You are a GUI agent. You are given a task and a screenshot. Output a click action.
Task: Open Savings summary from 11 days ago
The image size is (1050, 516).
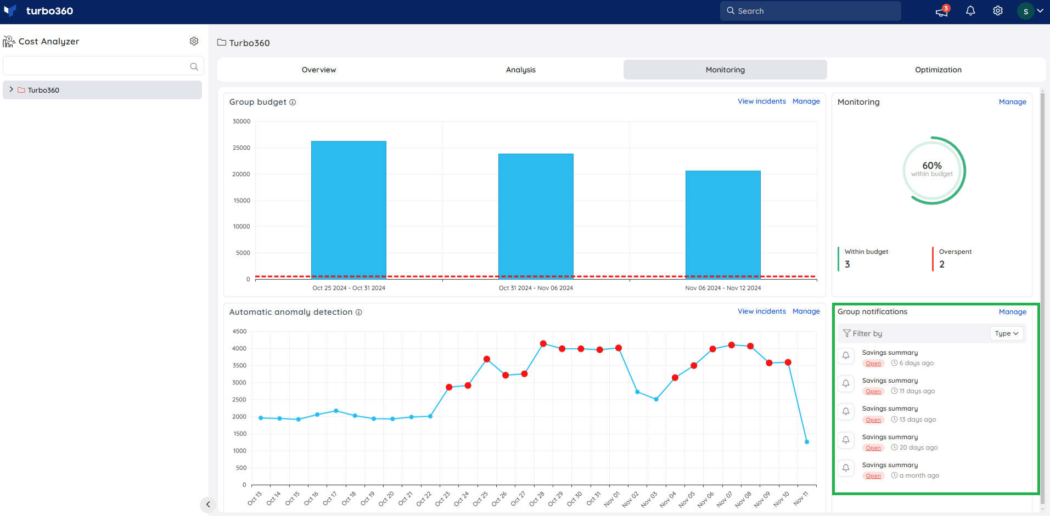point(890,381)
